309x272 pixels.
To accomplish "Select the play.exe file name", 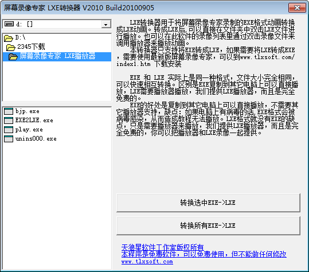I will pyautogui.click(x=29, y=130).
